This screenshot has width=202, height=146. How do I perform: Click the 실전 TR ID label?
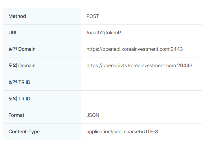(x=19, y=82)
